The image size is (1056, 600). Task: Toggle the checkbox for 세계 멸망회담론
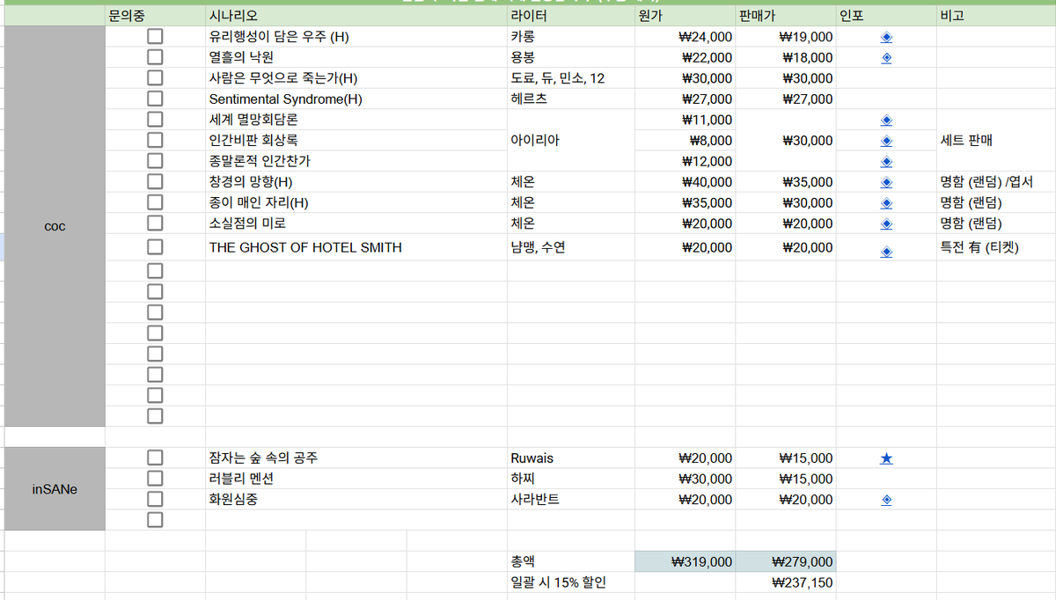tap(155, 120)
